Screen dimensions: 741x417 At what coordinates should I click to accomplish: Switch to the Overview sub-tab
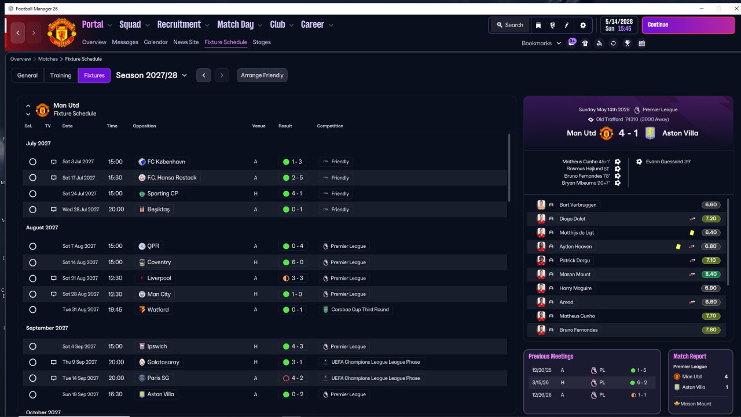click(94, 42)
